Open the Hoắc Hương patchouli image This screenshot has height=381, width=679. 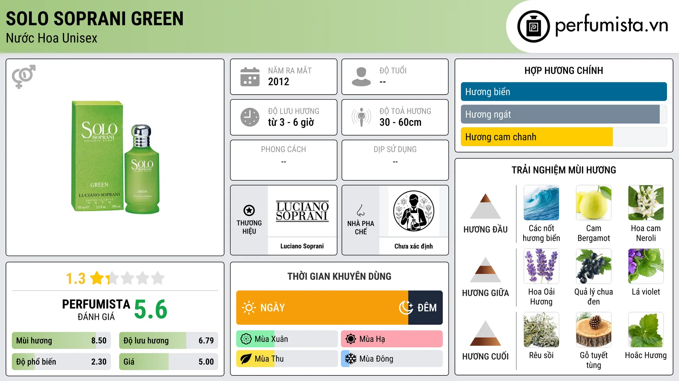[646, 330]
